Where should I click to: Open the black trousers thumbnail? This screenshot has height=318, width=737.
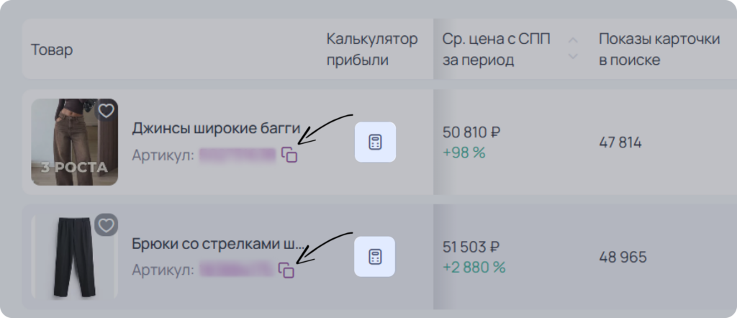point(74,256)
